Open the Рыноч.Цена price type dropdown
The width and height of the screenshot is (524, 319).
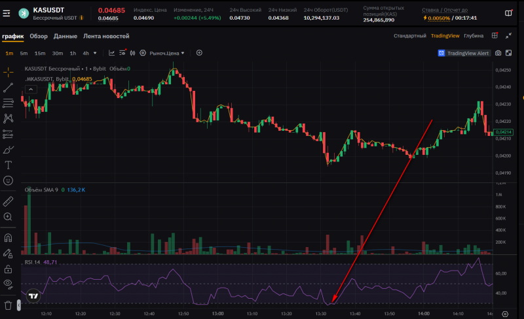(x=167, y=54)
